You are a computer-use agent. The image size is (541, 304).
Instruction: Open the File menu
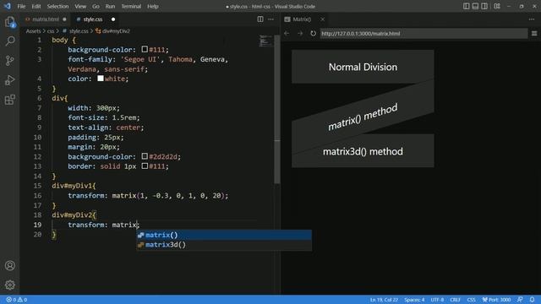pos(21,6)
